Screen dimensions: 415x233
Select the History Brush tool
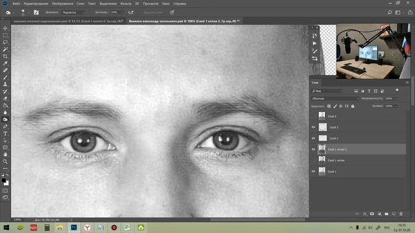(x=5, y=91)
